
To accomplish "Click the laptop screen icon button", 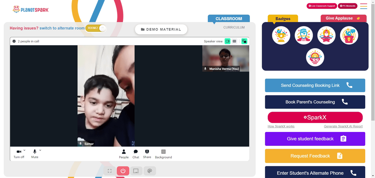I will (136, 171).
